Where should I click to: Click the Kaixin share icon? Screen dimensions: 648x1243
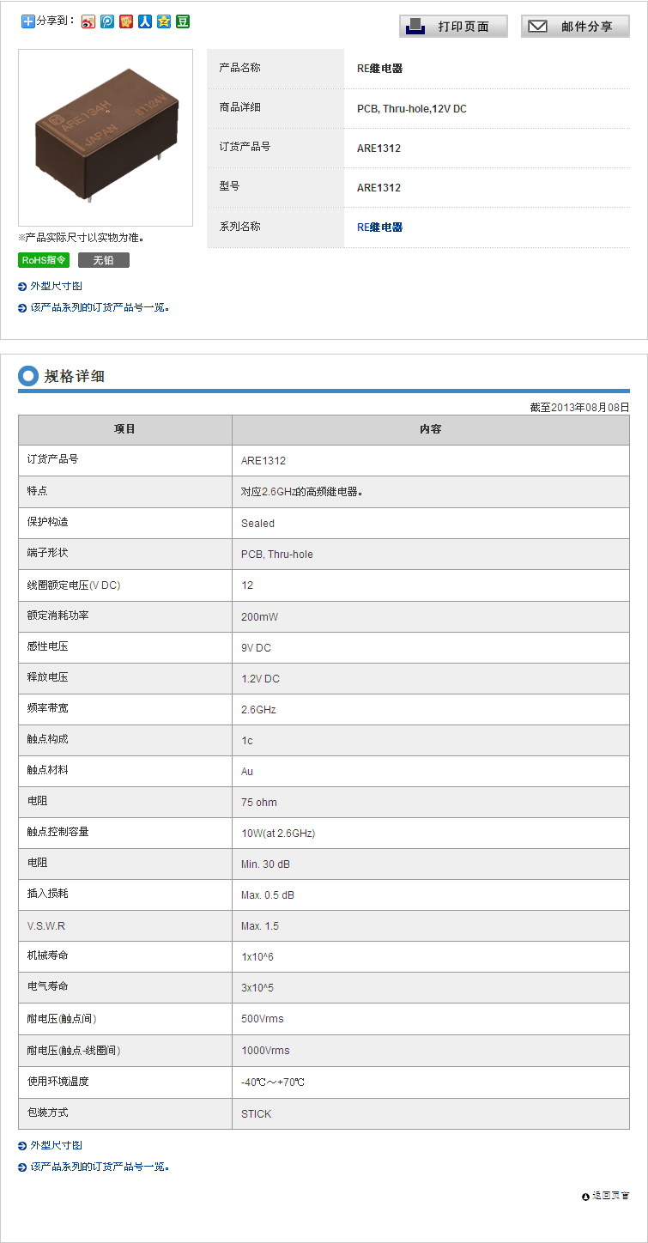pyautogui.click(x=126, y=21)
